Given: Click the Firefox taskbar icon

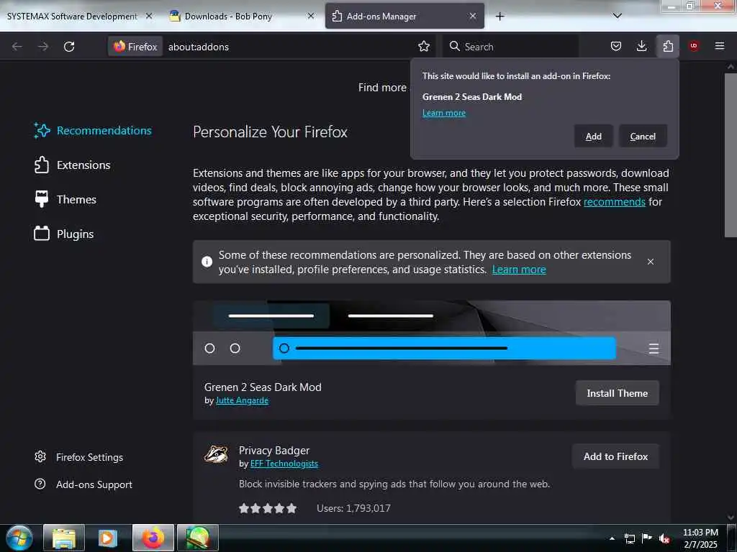Looking at the screenshot, I should 153,538.
